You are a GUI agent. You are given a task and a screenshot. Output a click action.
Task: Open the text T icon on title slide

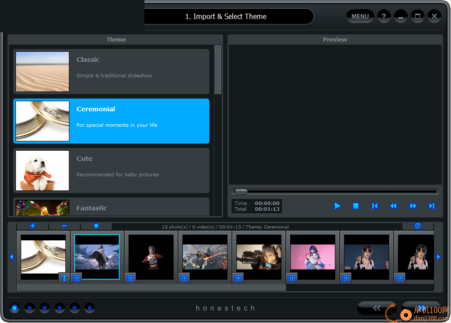pos(64,278)
